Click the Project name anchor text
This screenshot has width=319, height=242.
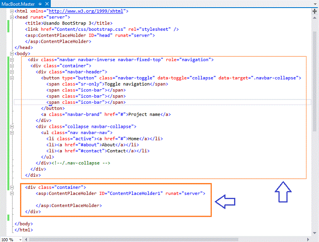[x=144, y=114]
